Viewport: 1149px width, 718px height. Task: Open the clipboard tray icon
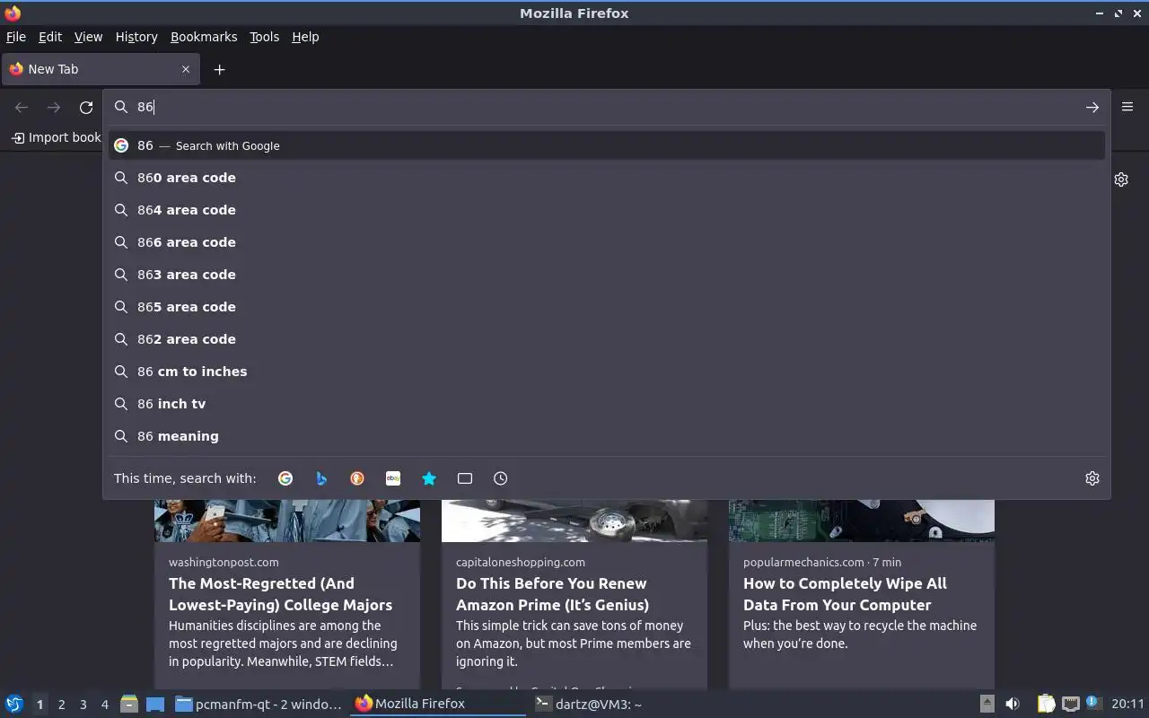coord(1047,704)
